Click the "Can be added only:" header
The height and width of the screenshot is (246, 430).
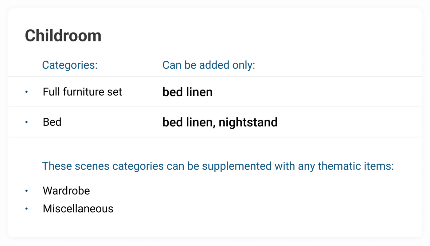pyautogui.click(x=209, y=65)
